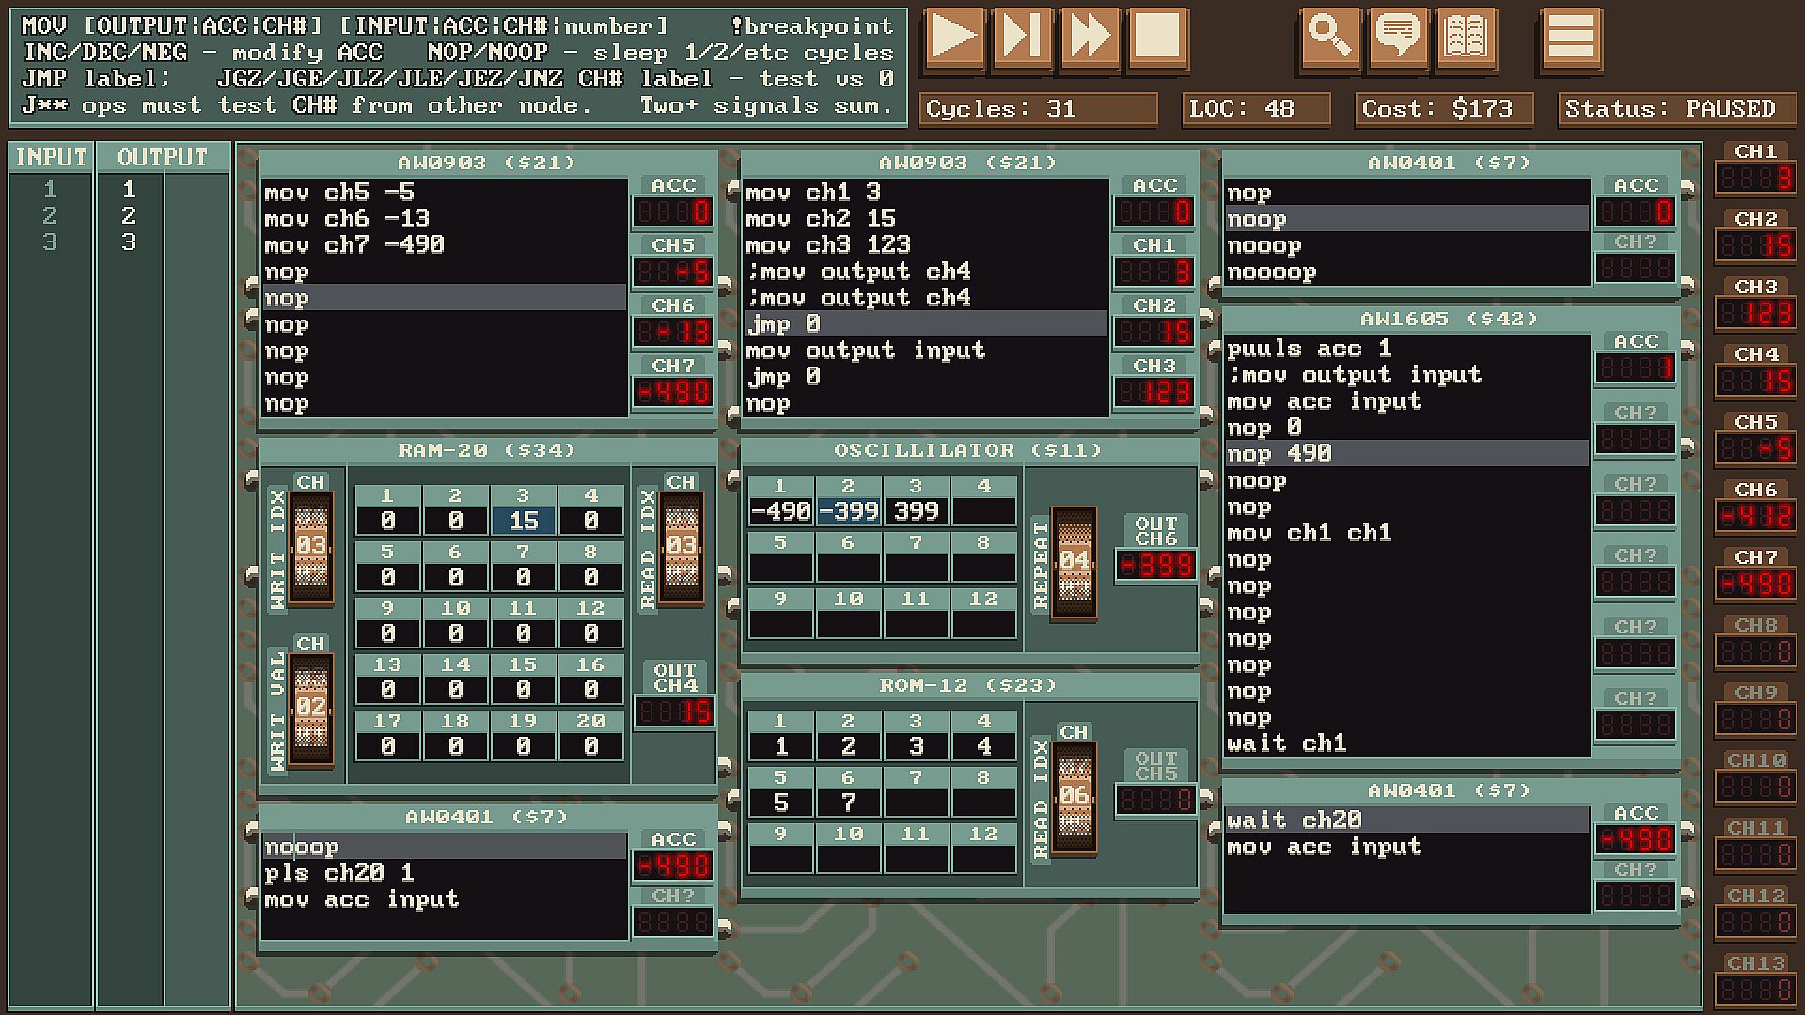Adjust the RAM-20 write value channel dial

[311, 708]
